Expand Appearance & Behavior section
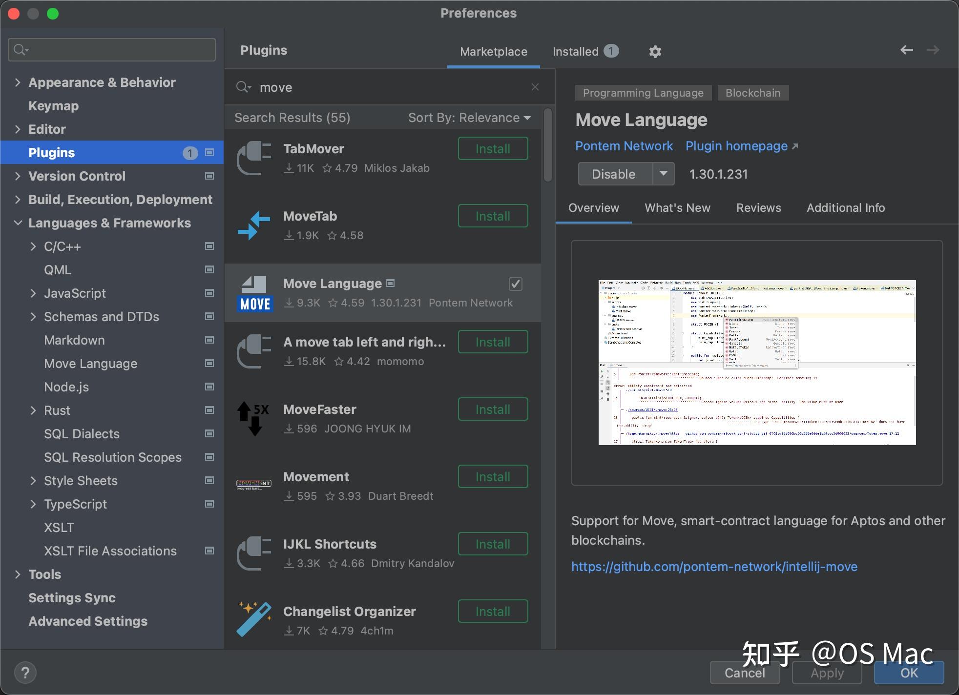This screenshot has width=959, height=695. coord(18,82)
